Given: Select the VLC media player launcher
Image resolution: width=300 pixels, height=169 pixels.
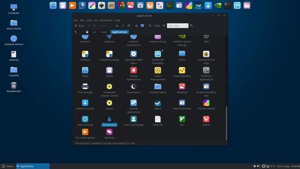Looking at the screenshot, I should click(85, 134).
